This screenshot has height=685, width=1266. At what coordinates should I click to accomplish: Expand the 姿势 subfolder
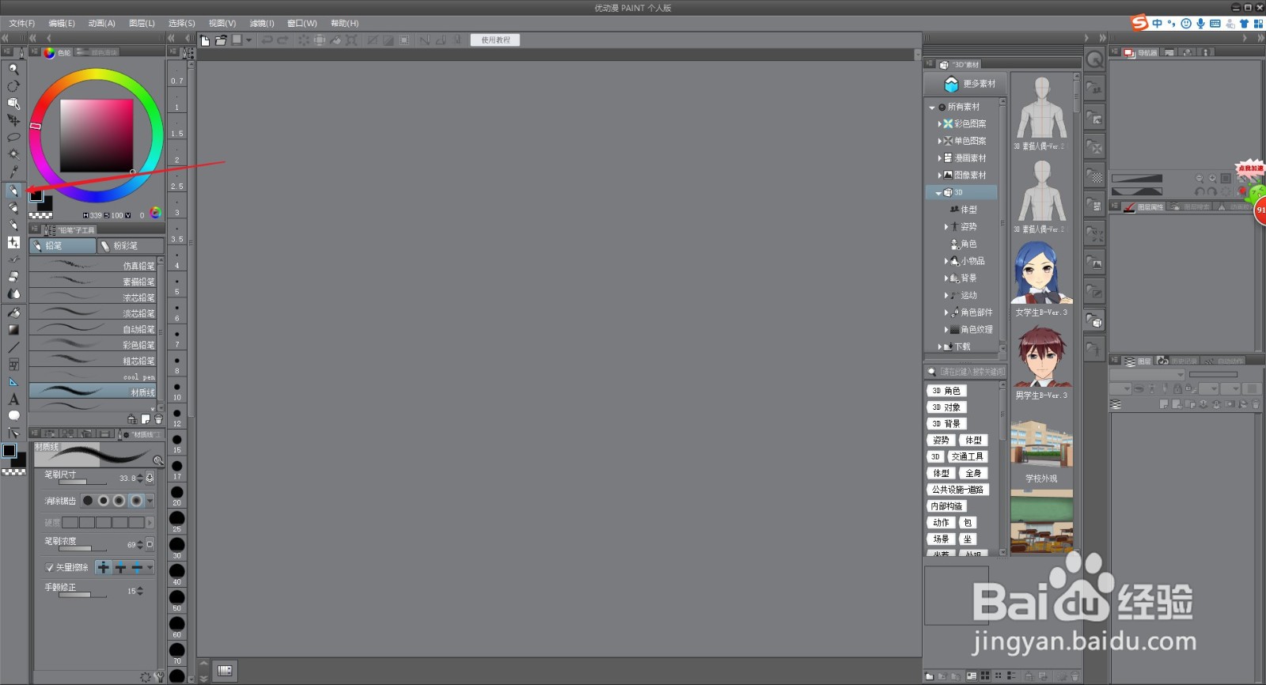tap(946, 227)
